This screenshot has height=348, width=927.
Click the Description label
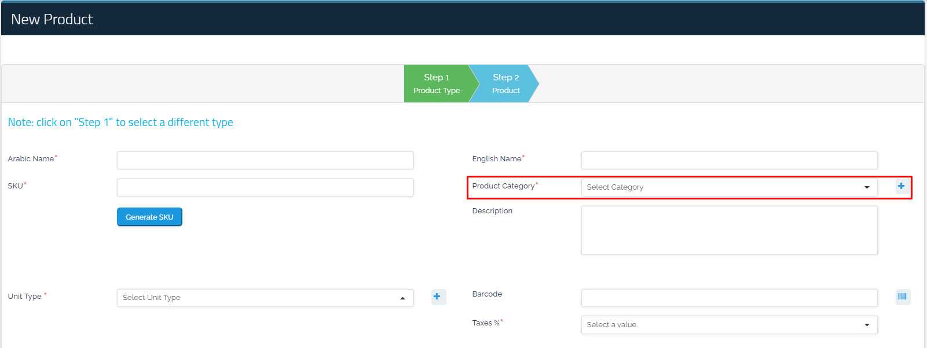(492, 211)
